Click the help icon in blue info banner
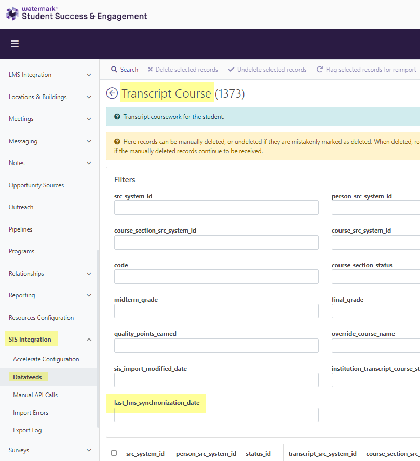 [x=117, y=117]
